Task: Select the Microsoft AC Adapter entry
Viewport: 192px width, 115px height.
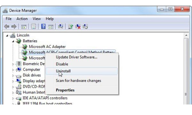Action: pyautogui.click(x=47, y=47)
